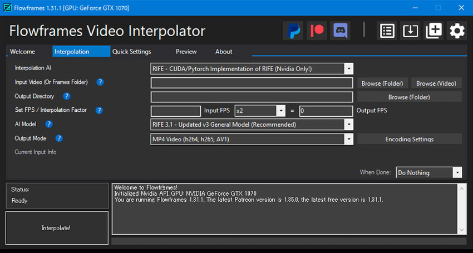Expand the Interpolation AI dropdown
This screenshot has width=473, height=253.
[x=349, y=69]
